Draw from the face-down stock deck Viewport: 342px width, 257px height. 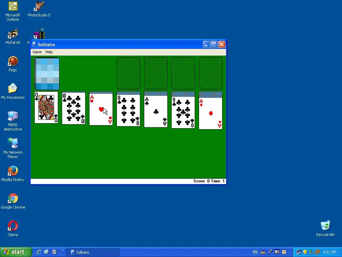click(x=47, y=74)
